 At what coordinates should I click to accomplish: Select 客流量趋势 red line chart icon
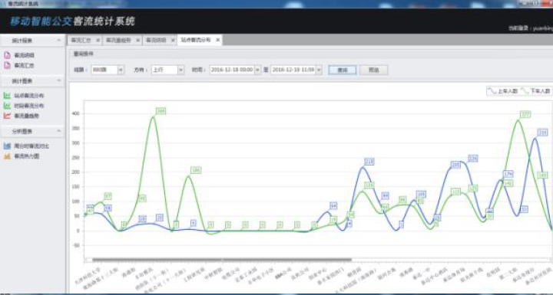tap(7, 116)
